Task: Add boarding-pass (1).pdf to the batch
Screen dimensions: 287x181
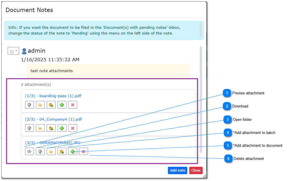Action: (51, 105)
